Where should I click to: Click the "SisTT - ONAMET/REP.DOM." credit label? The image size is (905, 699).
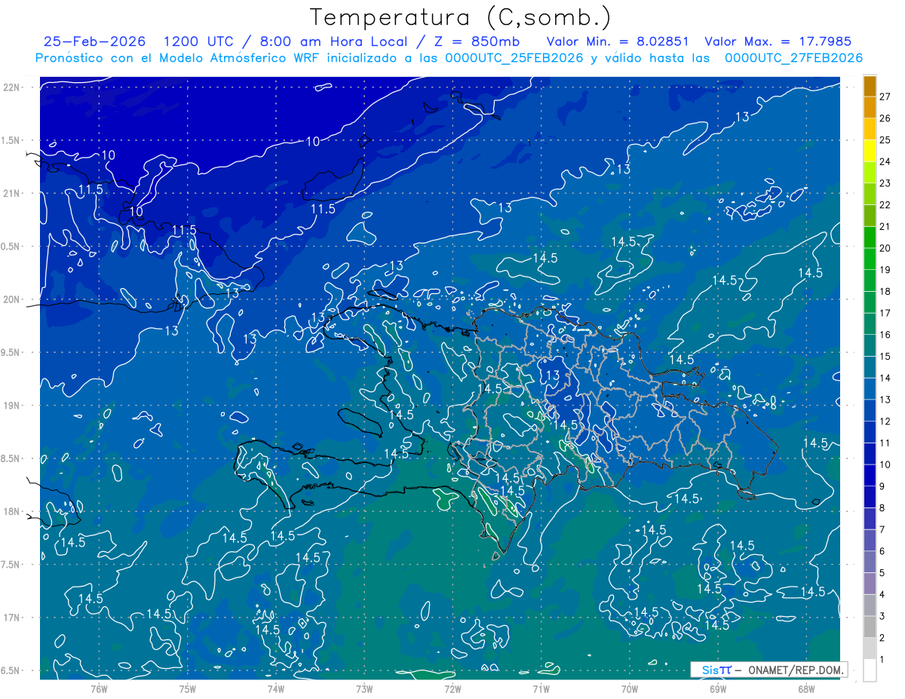[x=768, y=670]
